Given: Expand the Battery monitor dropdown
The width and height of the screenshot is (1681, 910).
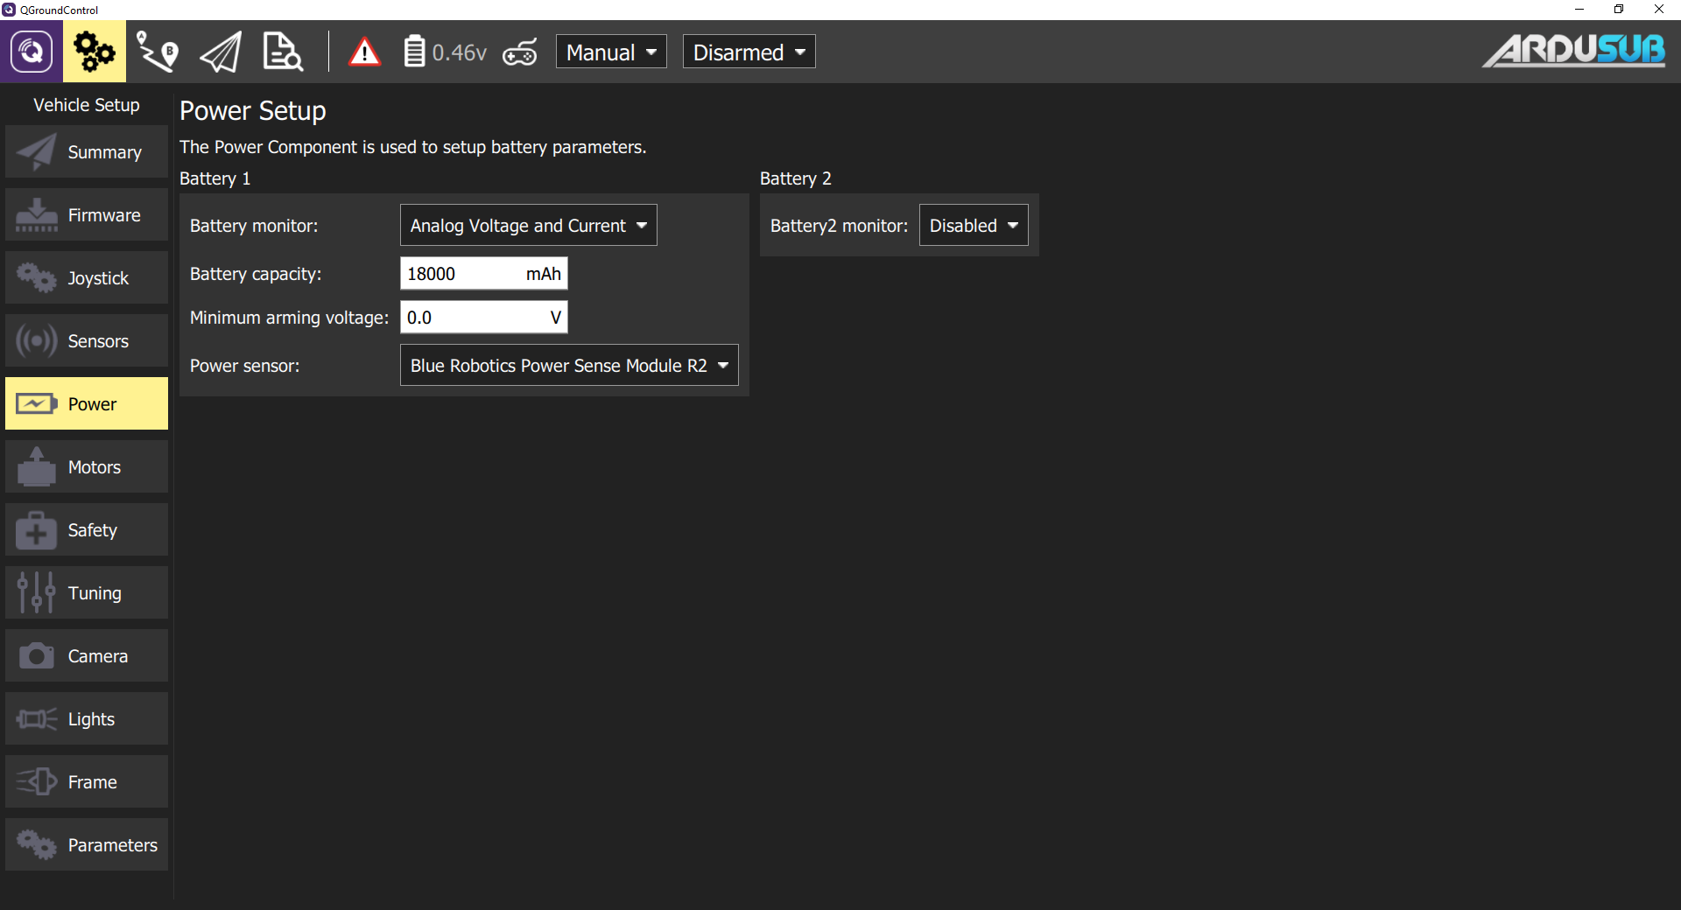Looking at the screenshot, I should point(528,226).
